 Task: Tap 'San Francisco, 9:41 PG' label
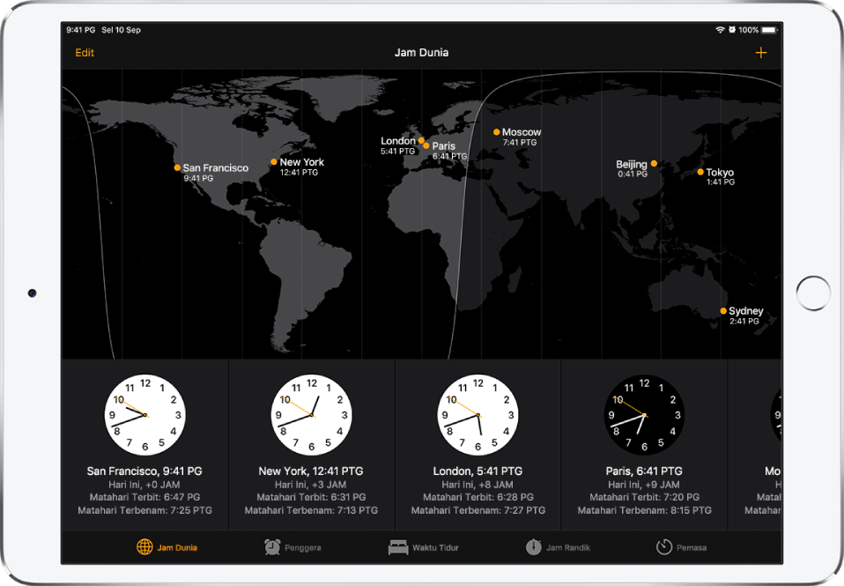(x=144, y=471)
